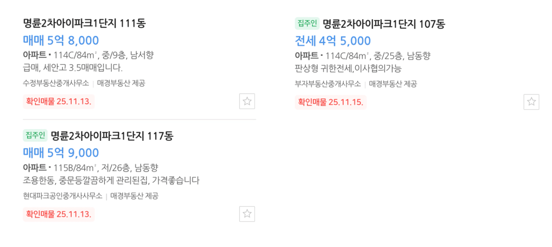Click 확인매물 tag on 111동 listing
This screenshot has height=247, width=552.
click(59, 101)
